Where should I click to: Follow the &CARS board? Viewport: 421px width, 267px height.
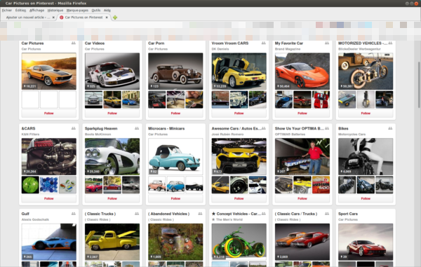[49, 198]
